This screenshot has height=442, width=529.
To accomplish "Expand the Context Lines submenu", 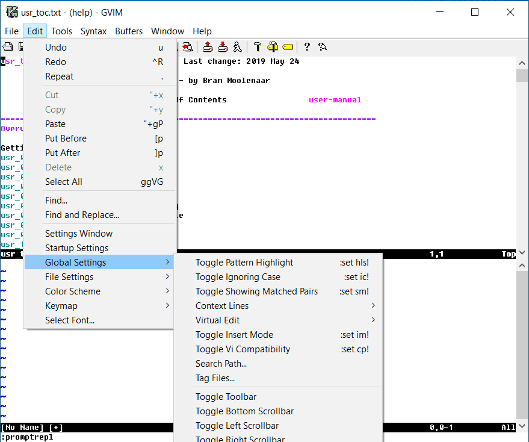I will [x=279, y=306].
